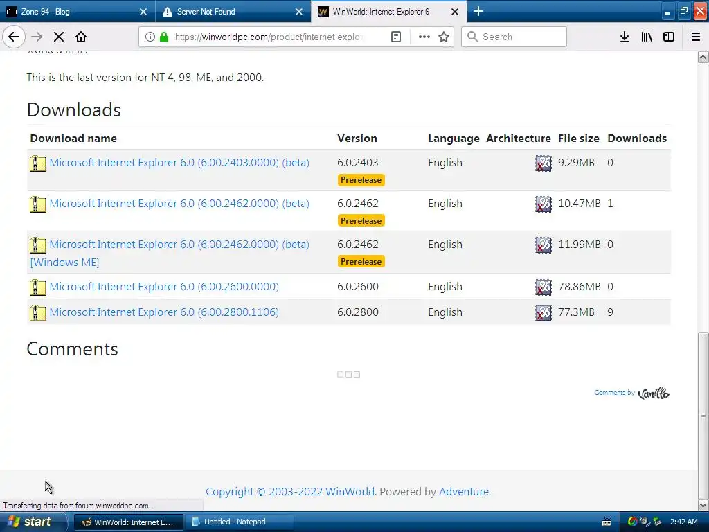
Task: Open a new tab with plus button
Action: point(478,11)
